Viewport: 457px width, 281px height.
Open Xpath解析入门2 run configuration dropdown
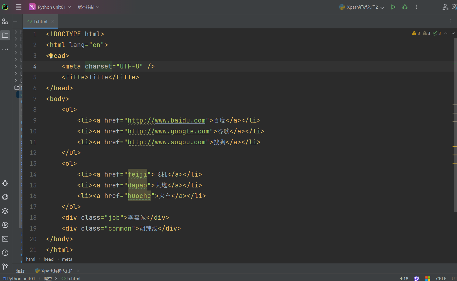coord(361,7)
